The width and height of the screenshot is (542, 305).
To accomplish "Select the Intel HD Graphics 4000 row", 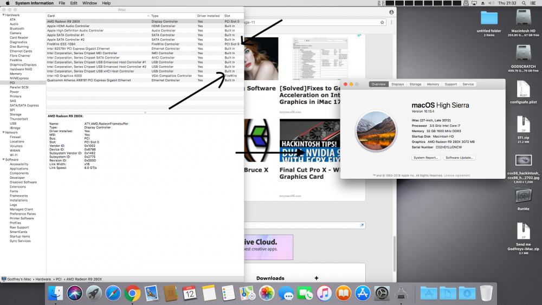I will [145, 76].
